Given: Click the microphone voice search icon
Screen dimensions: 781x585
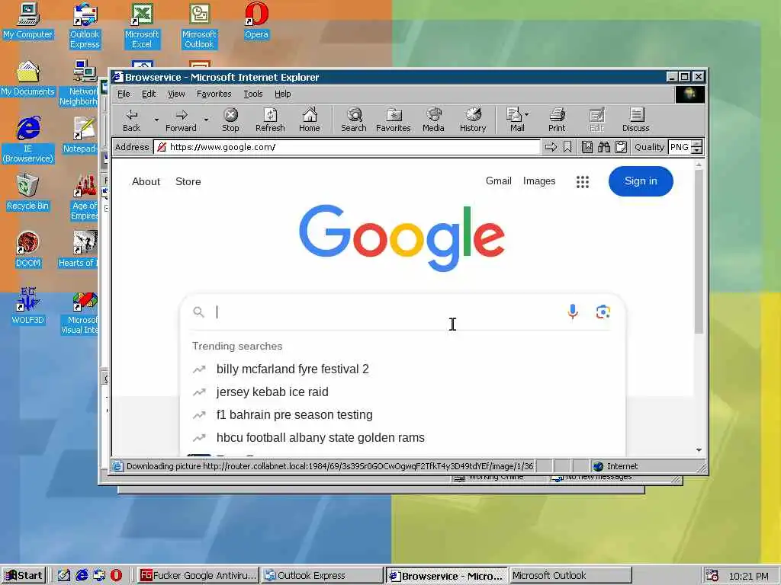Looking at the screenshot, I should (x=573, y=312).
